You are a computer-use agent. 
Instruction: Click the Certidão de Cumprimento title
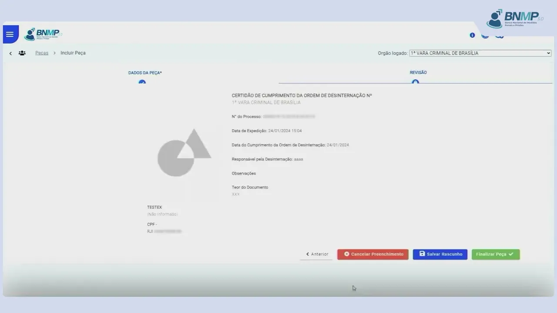coord(302,95)
